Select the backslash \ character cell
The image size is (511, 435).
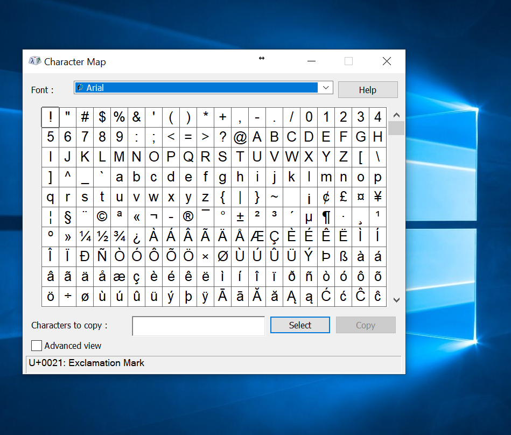click(x=377, y=157)
